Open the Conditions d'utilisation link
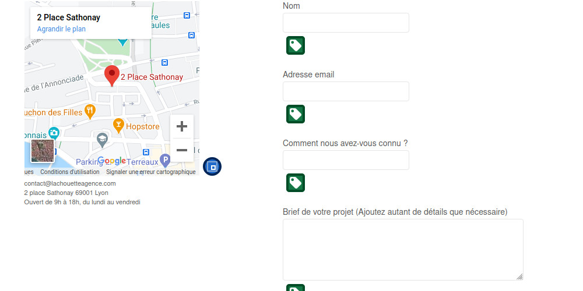583x291 pixels. (70, 172)
